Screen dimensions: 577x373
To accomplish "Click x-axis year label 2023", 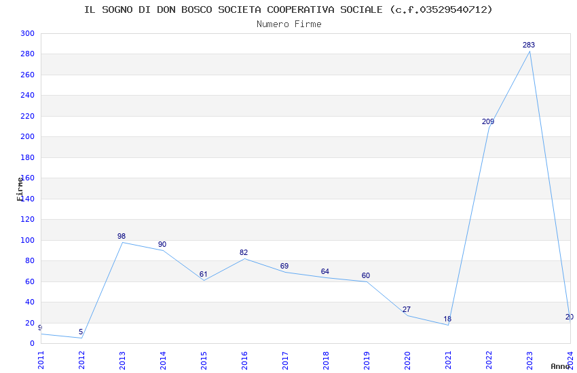I will coord(529,360).
